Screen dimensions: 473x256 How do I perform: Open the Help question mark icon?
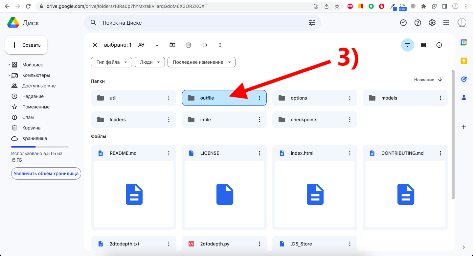[418, 23]
